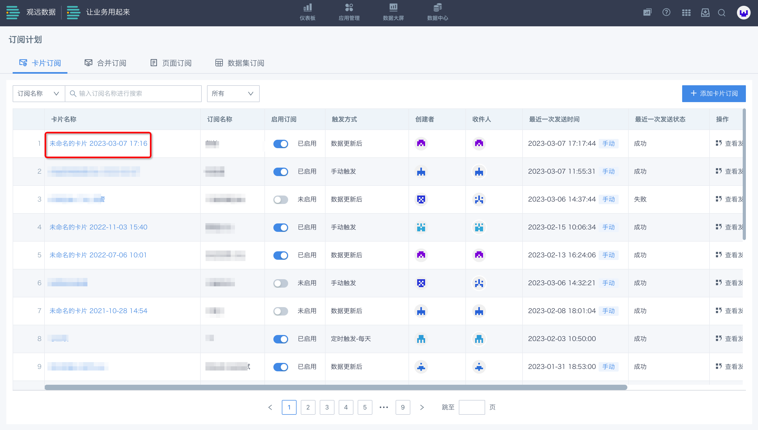The image size is (758, 430).
Task: Click recipient avatar in row 8
Action: pyautogui.click(x=479, y=339)
